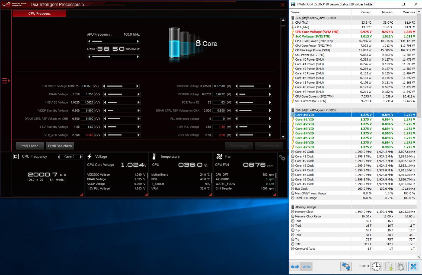Viewport: 422px width, 275px height.
Task: Select previous core in CPU Frequency panel
Action: coord(59,157)
